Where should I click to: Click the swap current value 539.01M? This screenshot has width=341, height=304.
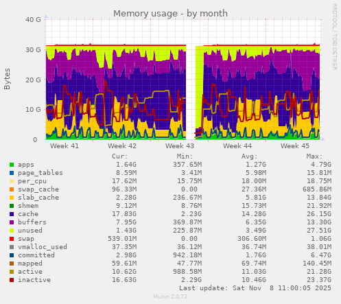122,239
